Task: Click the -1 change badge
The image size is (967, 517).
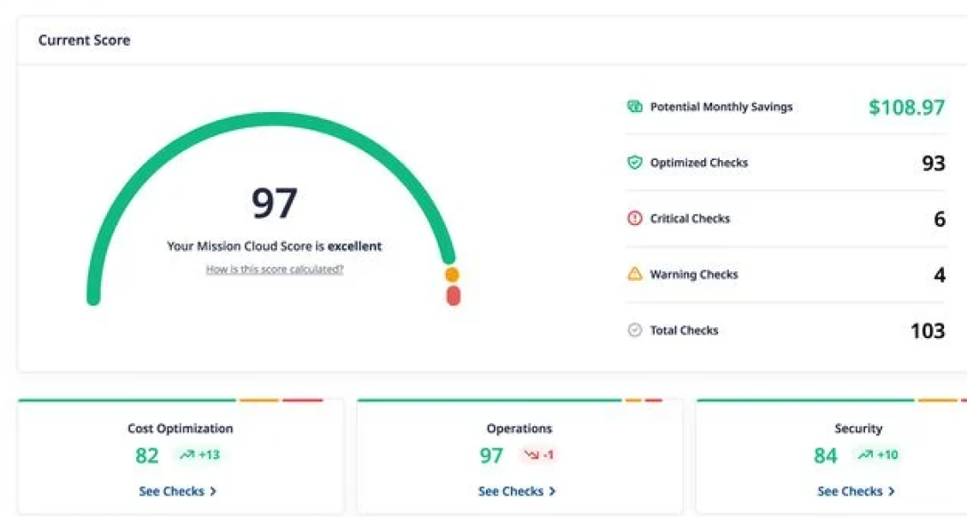Action: (537, 455)
